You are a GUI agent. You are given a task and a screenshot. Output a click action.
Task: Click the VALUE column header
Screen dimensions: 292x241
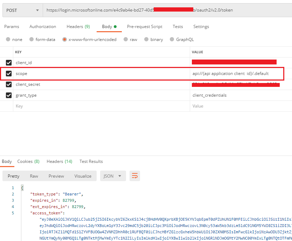click(197, 52)
